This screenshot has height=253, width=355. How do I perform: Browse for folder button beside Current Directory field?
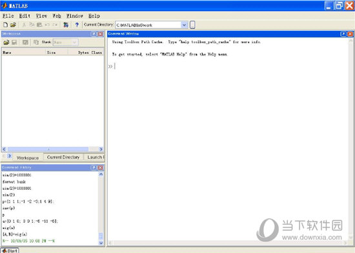tap(192, 25)
